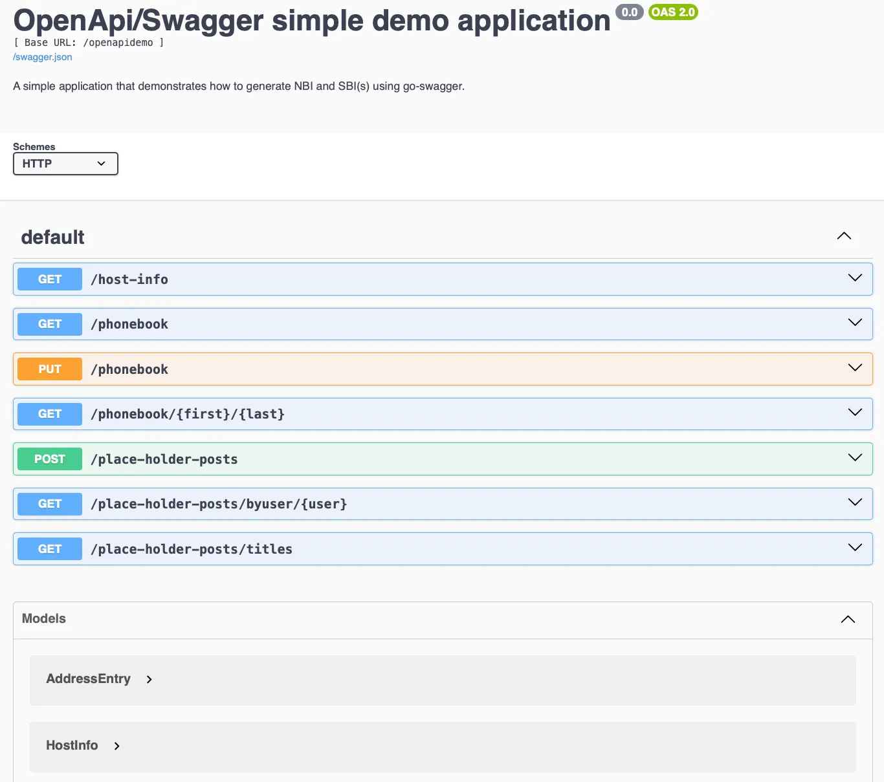
Task: Click the GET /phonebook endpoint path
Action: pos(129,323)
